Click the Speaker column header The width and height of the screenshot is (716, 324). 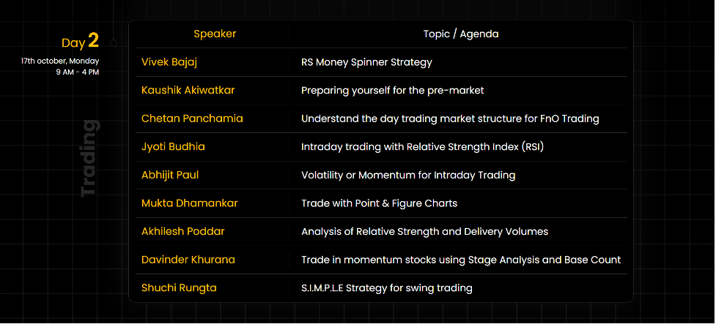click(x=215, y=34)
